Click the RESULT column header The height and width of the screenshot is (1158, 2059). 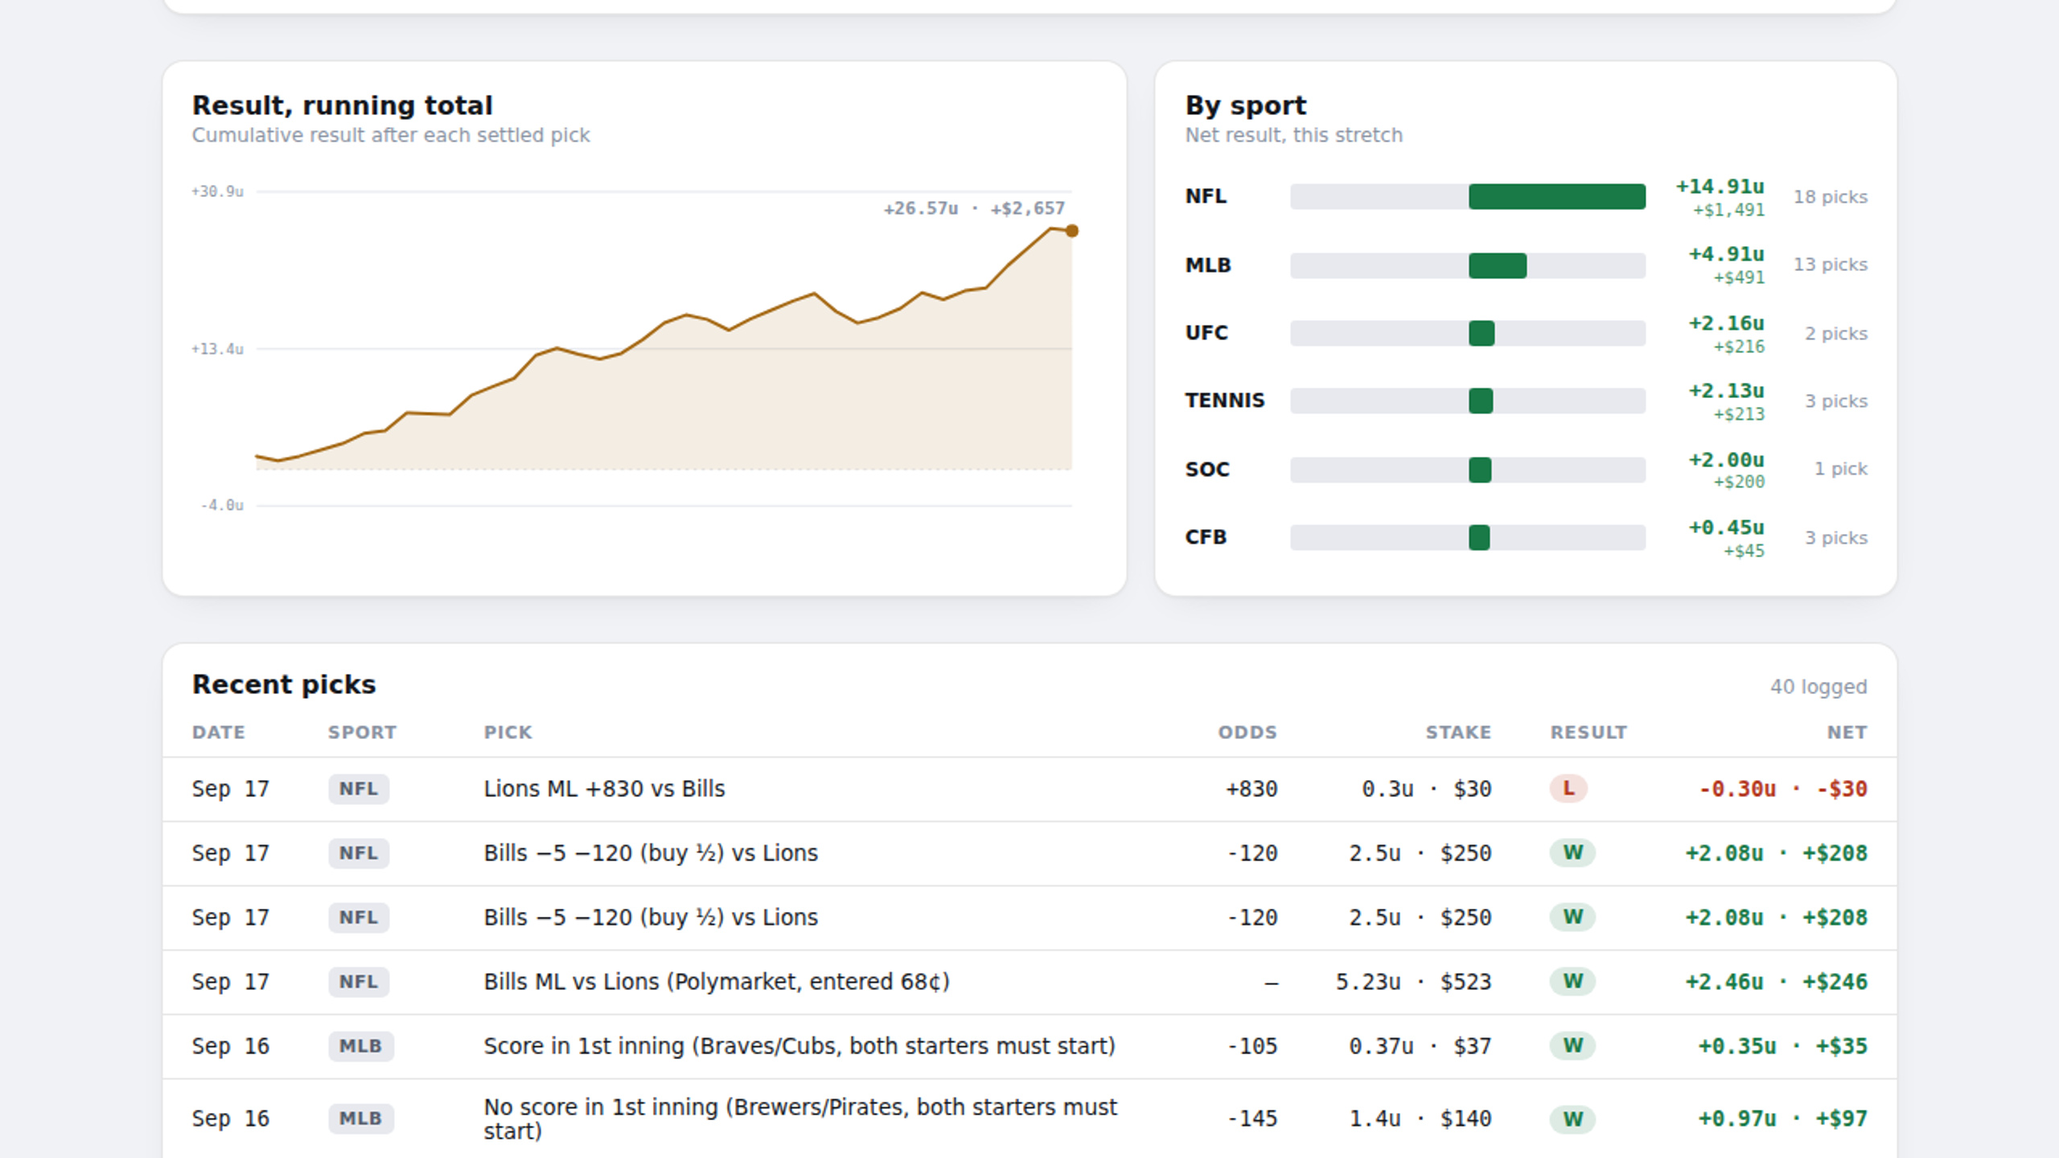1588,733
